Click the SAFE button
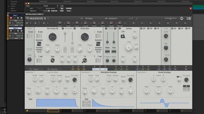 tap(62, 11)
